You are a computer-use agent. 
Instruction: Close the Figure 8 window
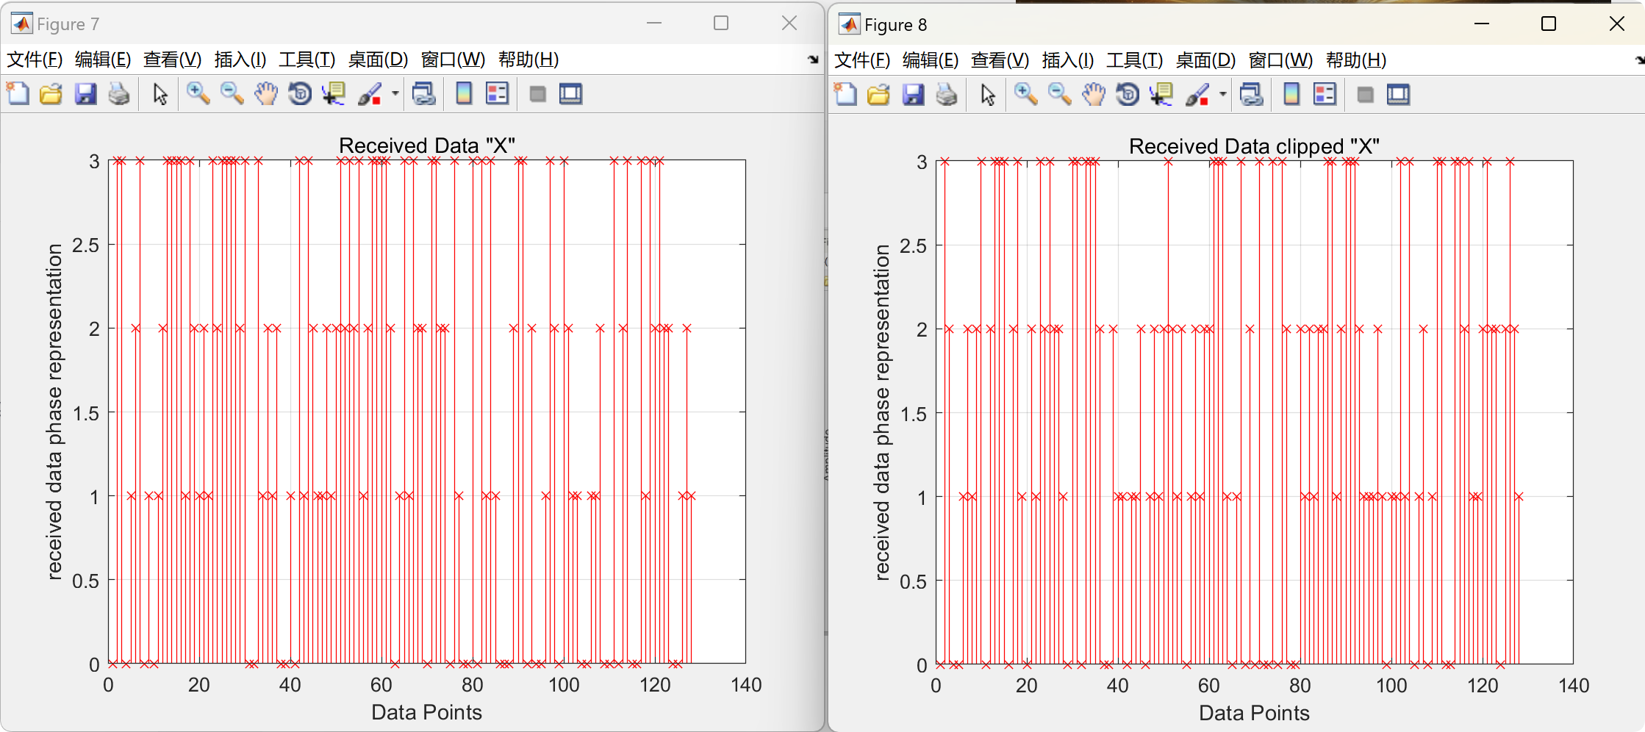[1617, 24]
